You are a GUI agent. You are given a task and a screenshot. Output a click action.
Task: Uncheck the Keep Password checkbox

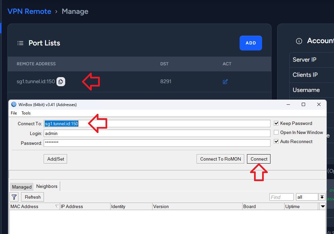pos(276,124)
